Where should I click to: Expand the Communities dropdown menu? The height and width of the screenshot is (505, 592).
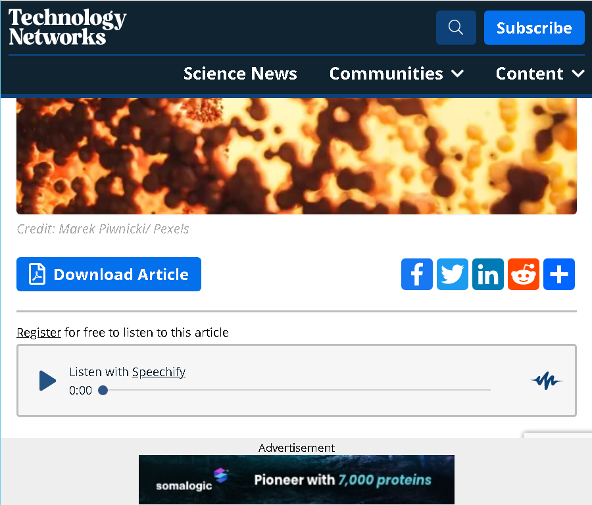coord(397,73)
